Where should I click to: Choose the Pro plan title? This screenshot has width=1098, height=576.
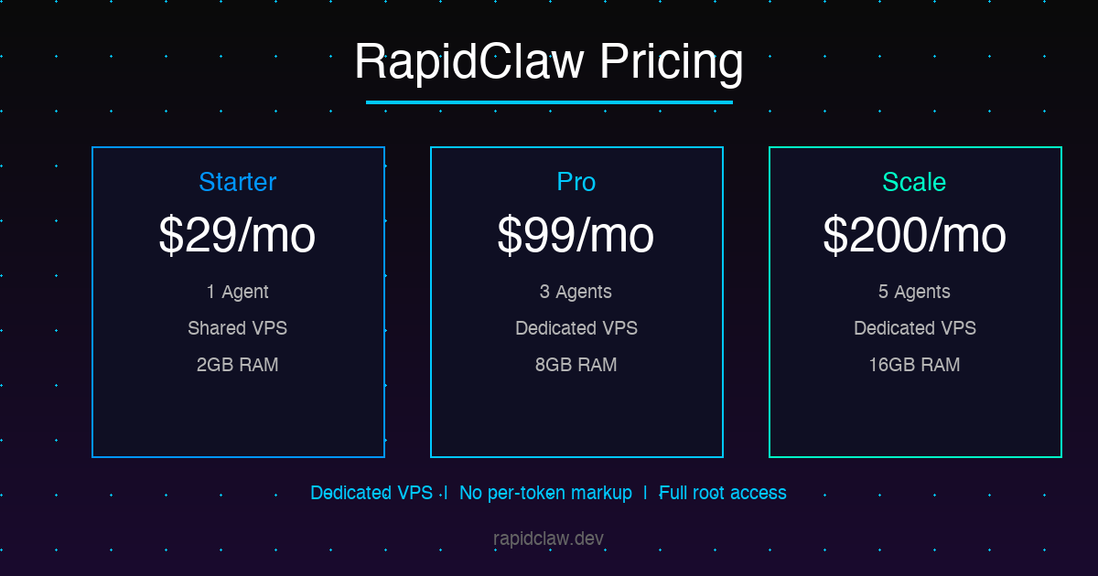(x=576, y=182)
